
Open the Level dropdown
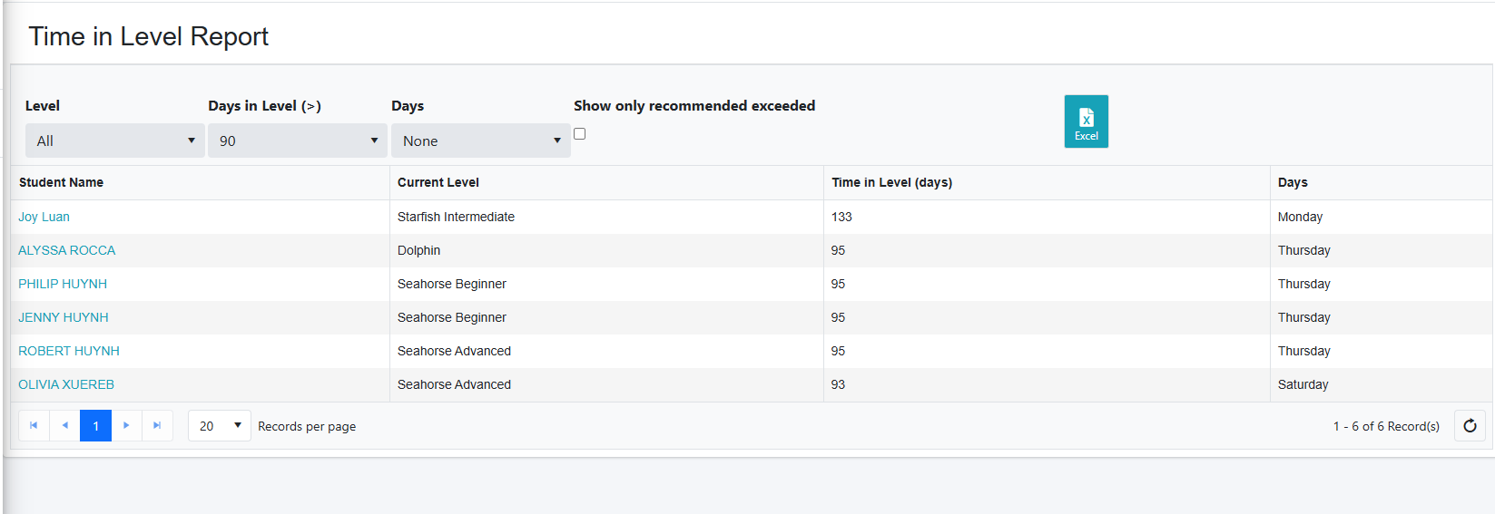coord(114,141)
